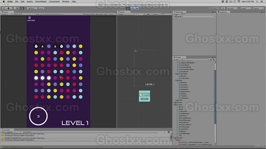This screenshot has width=266, height=149.
Task: Toggle Local handle rotation
Action: (40, 8)
